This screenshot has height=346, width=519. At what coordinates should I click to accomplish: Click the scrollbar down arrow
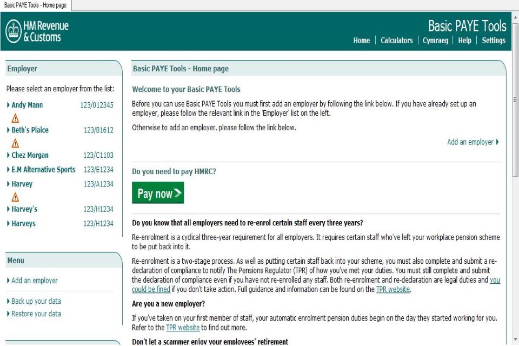tap(515, 341)
